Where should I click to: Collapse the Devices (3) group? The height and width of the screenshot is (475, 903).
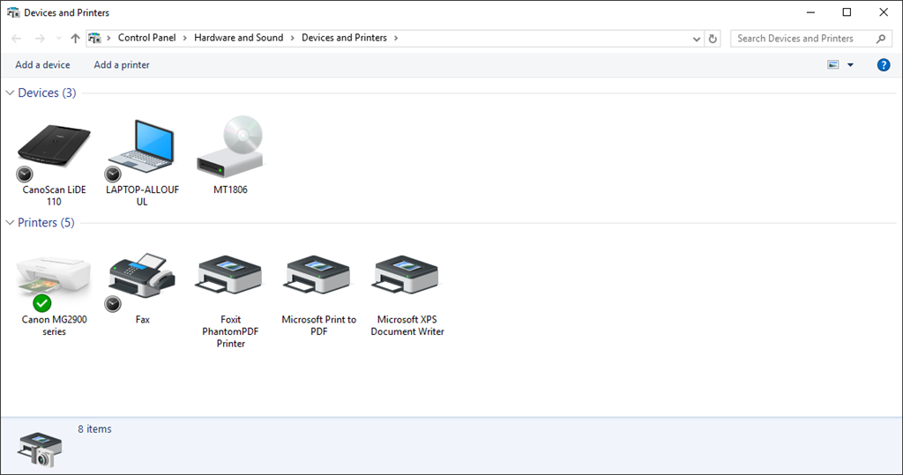tap(10, 93)
